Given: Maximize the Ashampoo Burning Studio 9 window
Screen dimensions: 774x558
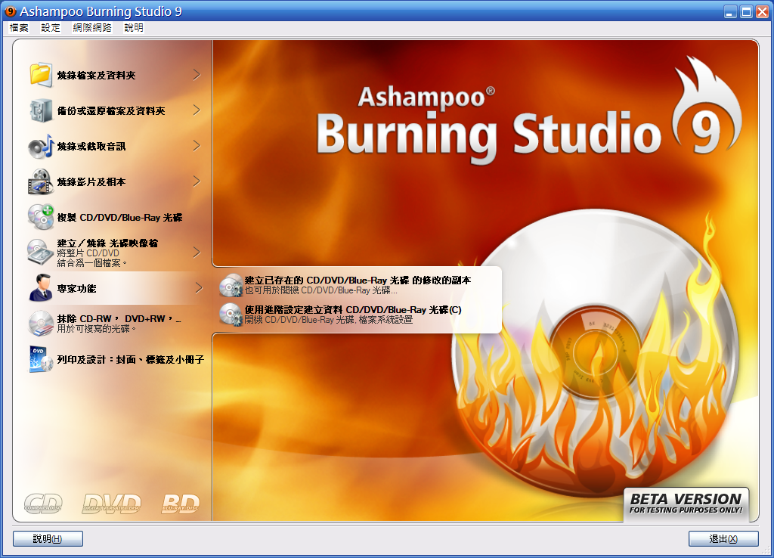Looking at the screenshot, I should (x=746, y=11).
